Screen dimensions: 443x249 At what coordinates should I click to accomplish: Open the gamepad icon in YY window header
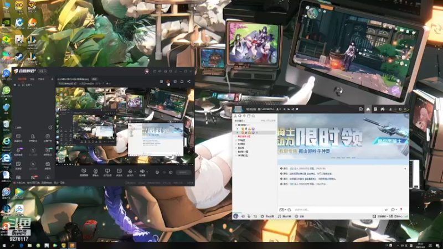coord(382,109)
